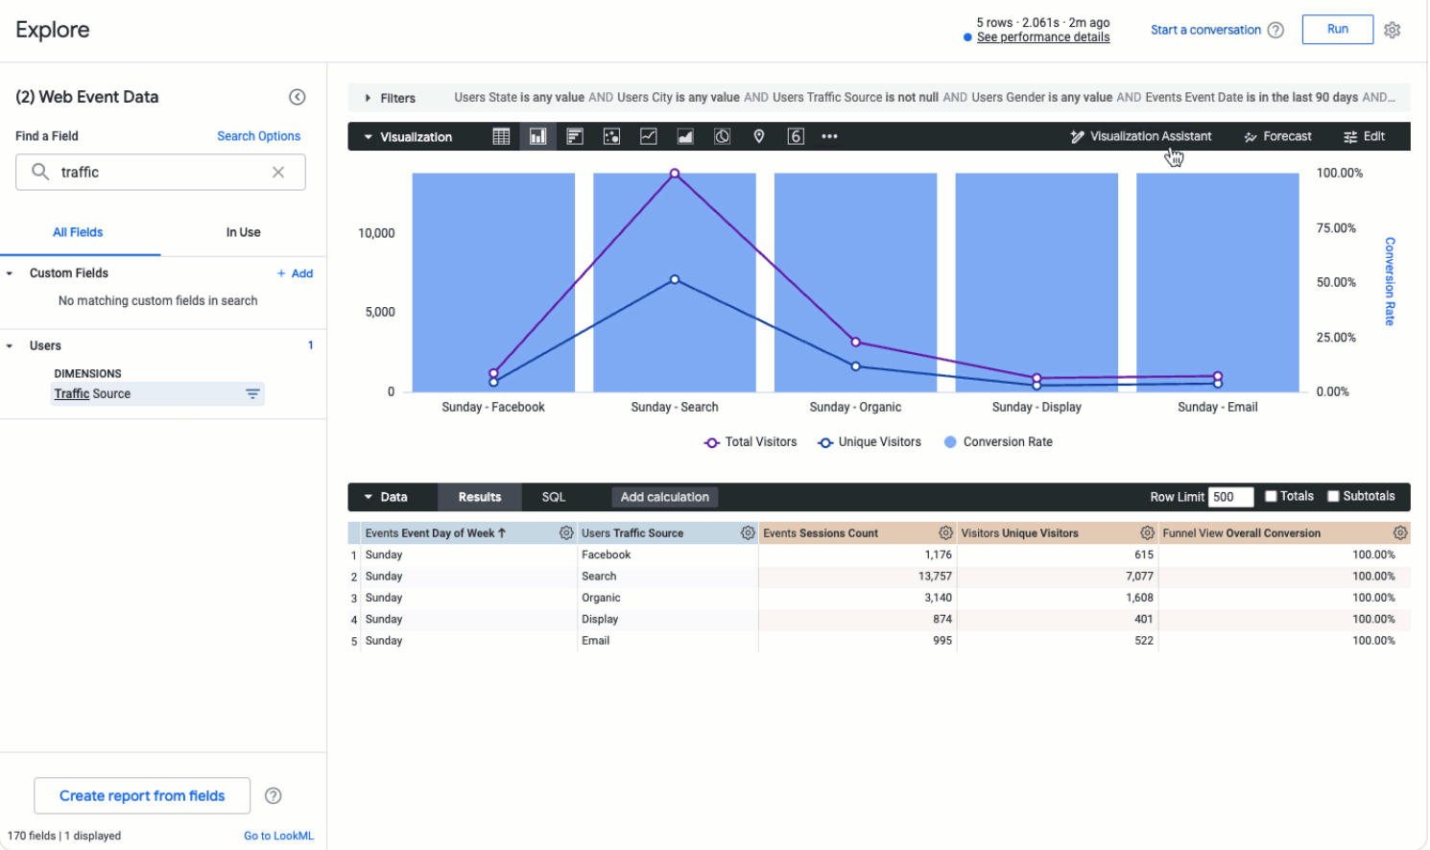Click the Row Limit input field
Viewport: 1430px width, 850px height.
1231,497
